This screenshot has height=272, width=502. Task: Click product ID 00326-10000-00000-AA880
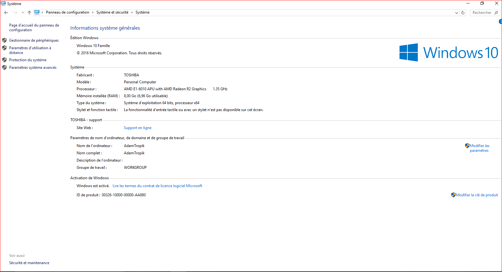(x=124, y=195)
